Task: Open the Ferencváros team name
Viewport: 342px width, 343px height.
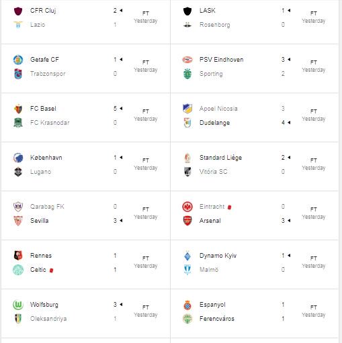Action: pyautogui.click(x=217, y=319)
